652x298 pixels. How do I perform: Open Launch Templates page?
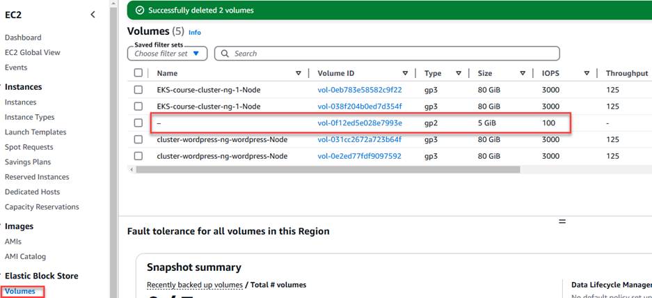point(35,132)
